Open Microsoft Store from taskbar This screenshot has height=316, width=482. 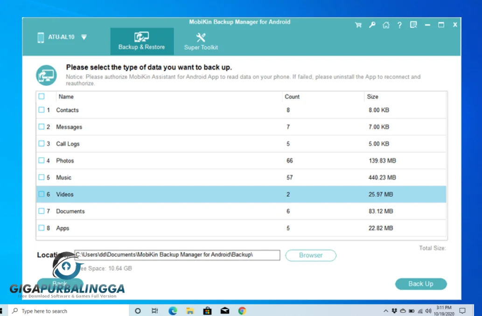208,311
